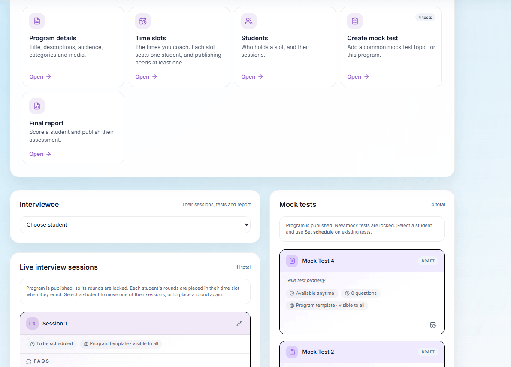
Task: Click globe icon in Mock Test 4 template tag
Action: coord(292,306)
